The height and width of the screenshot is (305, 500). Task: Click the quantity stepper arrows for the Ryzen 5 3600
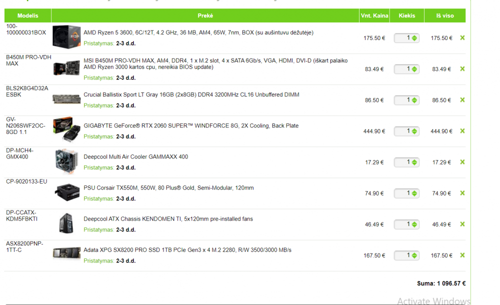[414, 38]
